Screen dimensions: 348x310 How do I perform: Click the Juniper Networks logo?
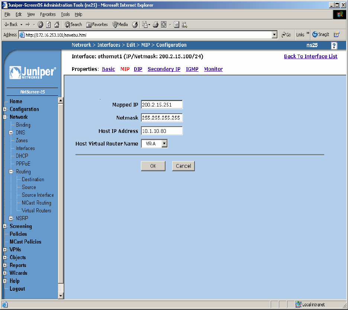(x=33, y=72)
